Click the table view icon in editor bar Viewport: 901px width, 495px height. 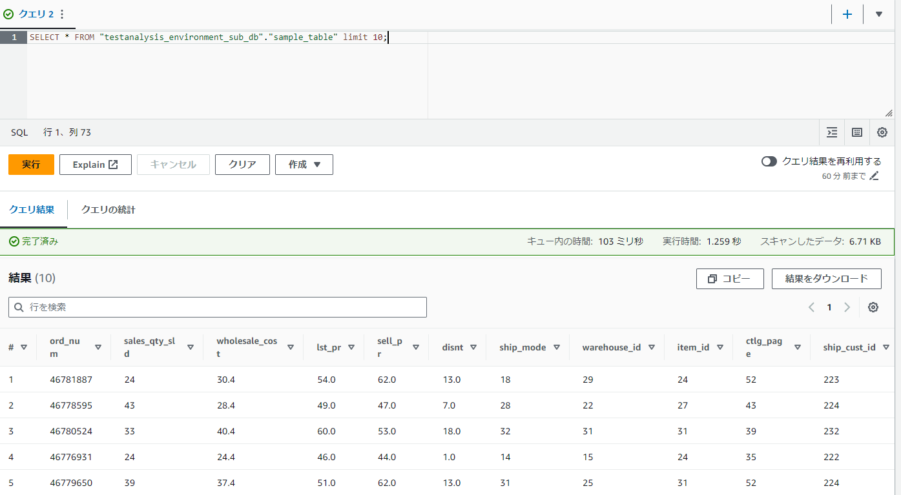[x=857, y=132]
